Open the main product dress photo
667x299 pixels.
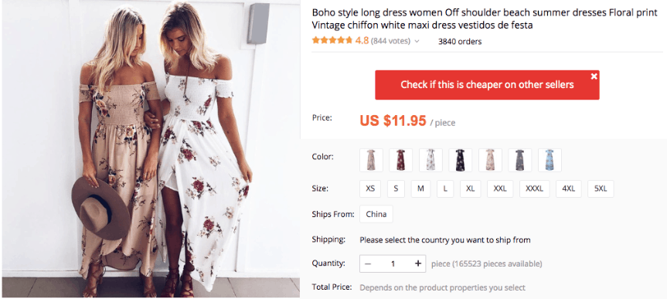coord(151,149)
